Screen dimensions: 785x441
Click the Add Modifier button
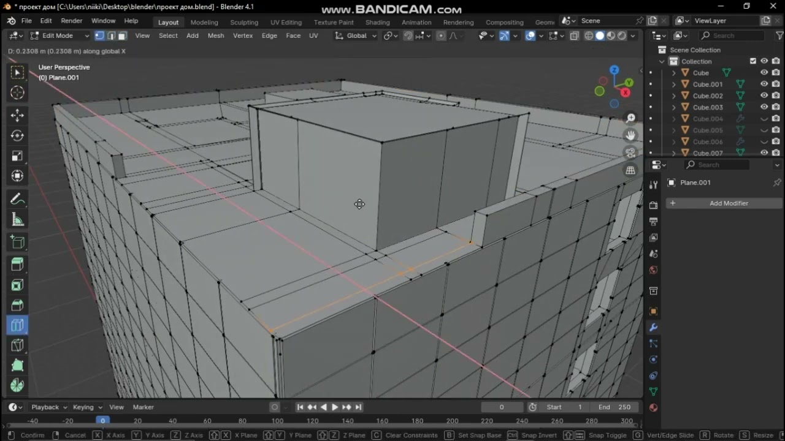pos(724,203)
